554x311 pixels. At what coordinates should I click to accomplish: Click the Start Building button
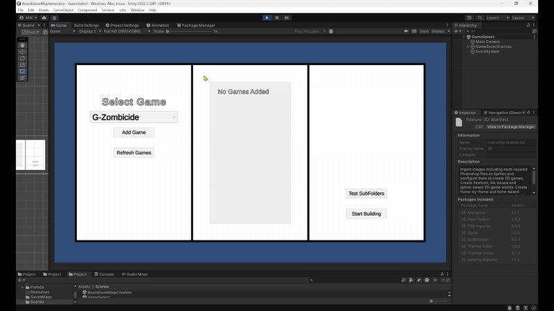pyautogui.click(x=366, y=214)
